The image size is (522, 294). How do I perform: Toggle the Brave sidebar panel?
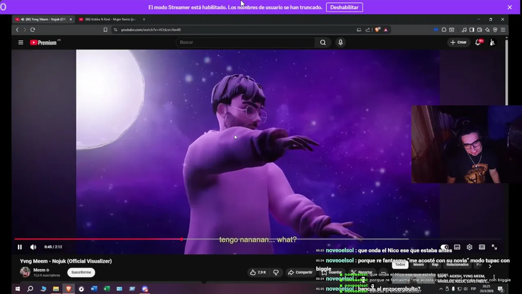pos(472,30)
